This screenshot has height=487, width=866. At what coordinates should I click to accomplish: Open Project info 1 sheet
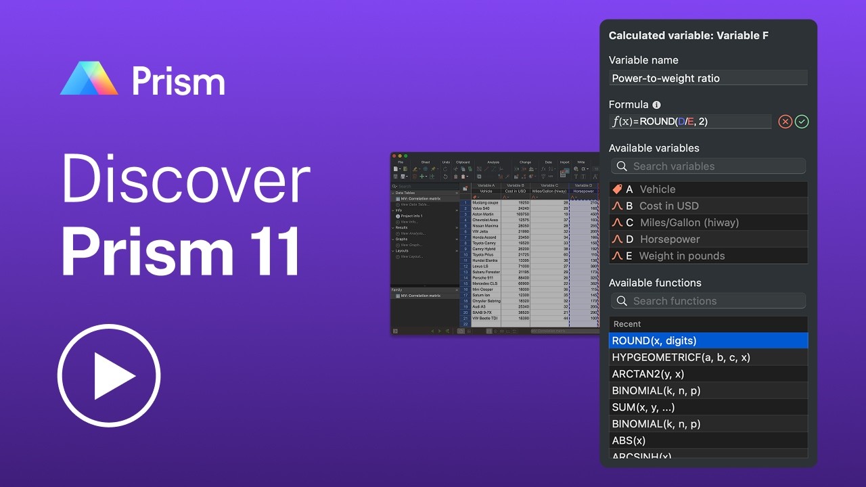coord(411,216)
